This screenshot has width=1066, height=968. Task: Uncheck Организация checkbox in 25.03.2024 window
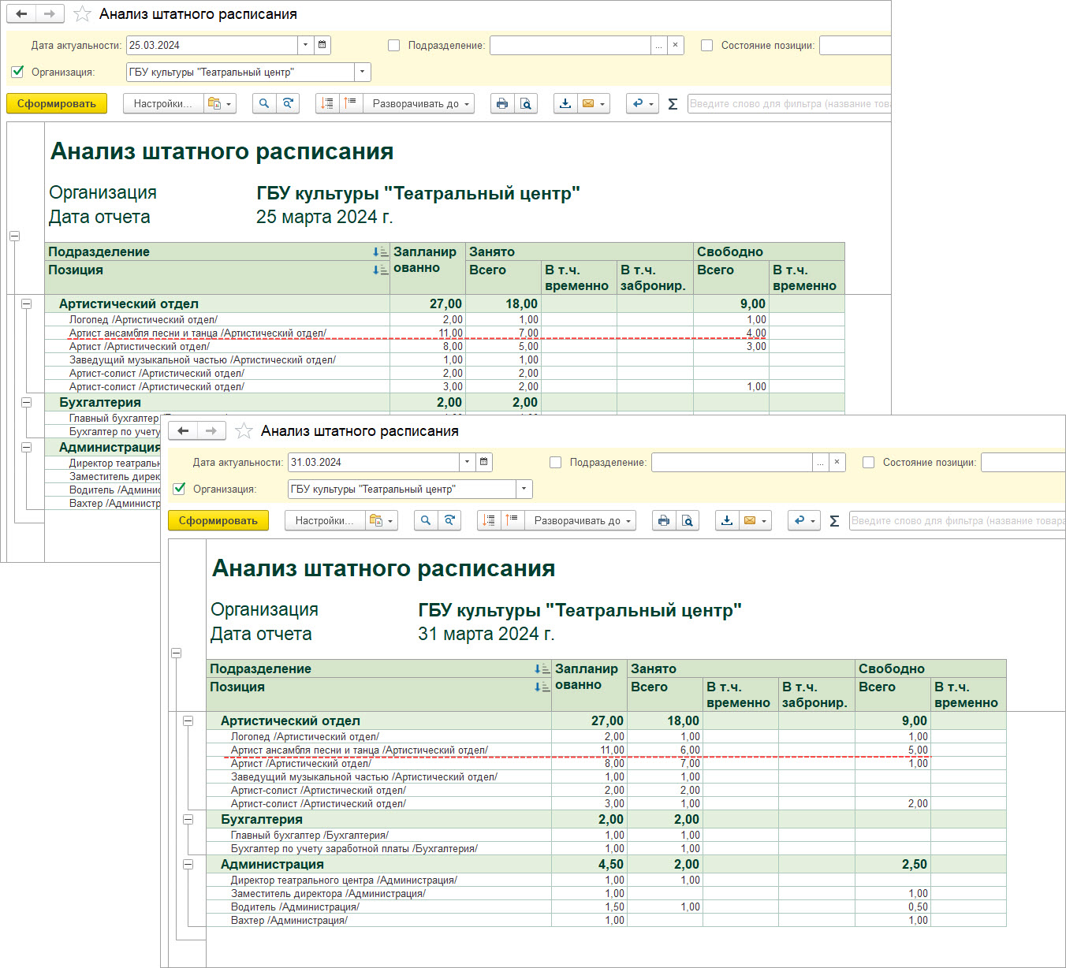click(18, 72)
